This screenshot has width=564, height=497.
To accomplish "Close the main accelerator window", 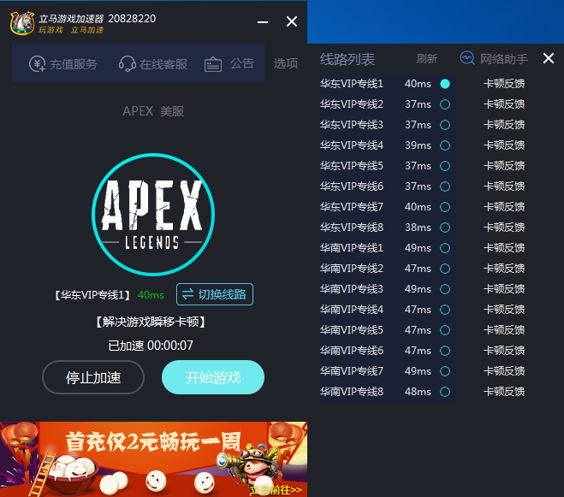I will coord(292,21).
